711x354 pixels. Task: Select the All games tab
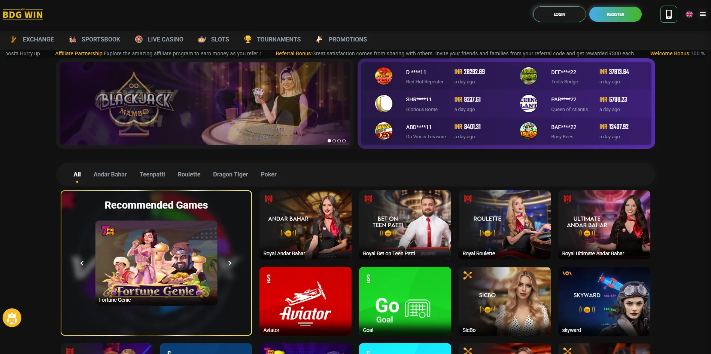[x=77, y=174]
